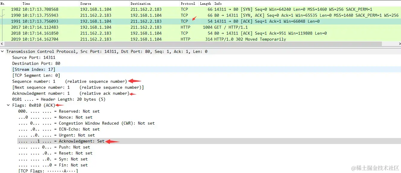This screenshot has width=401, height=173.
Task: Select the Source Port: 14311 field
Action: pyautogui.click(x=34, y=57)
